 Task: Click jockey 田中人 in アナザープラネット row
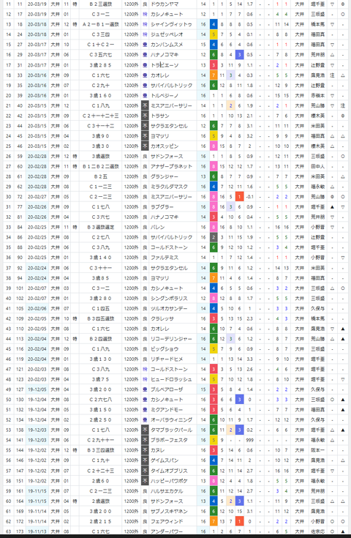pos(318,166)
